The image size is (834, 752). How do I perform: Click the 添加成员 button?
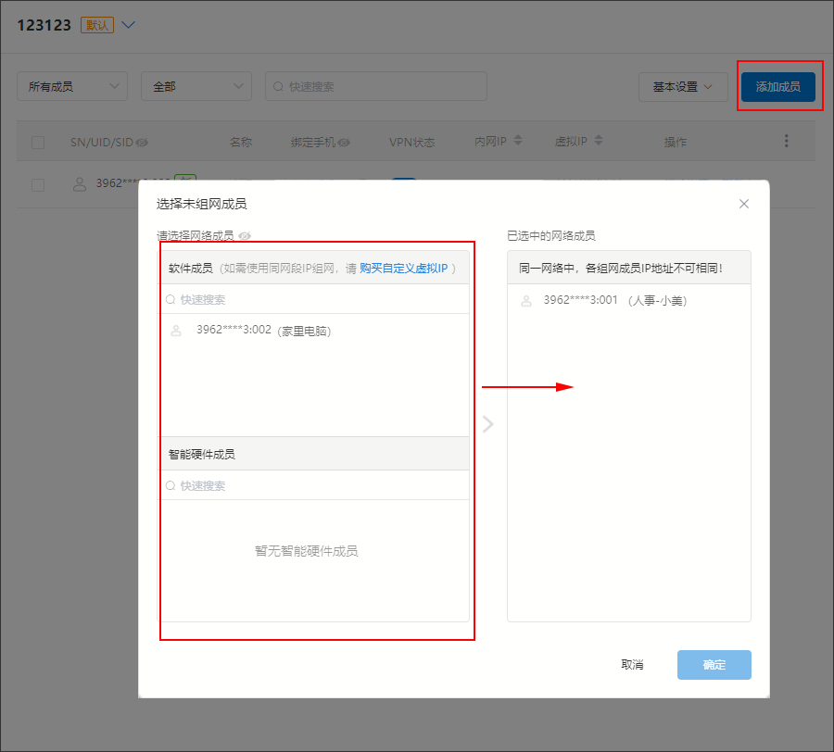777,87
